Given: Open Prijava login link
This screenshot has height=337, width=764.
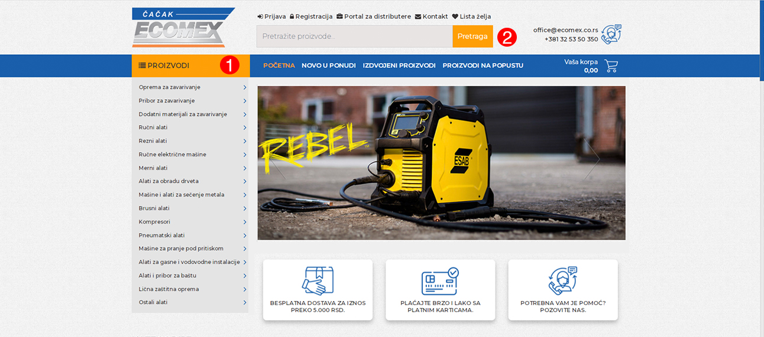Looking at the screenshot, I should click(x=272, y=17).
